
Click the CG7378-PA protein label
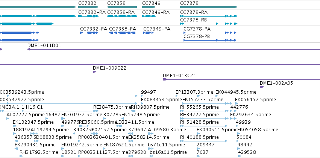(x=197, y=29)
